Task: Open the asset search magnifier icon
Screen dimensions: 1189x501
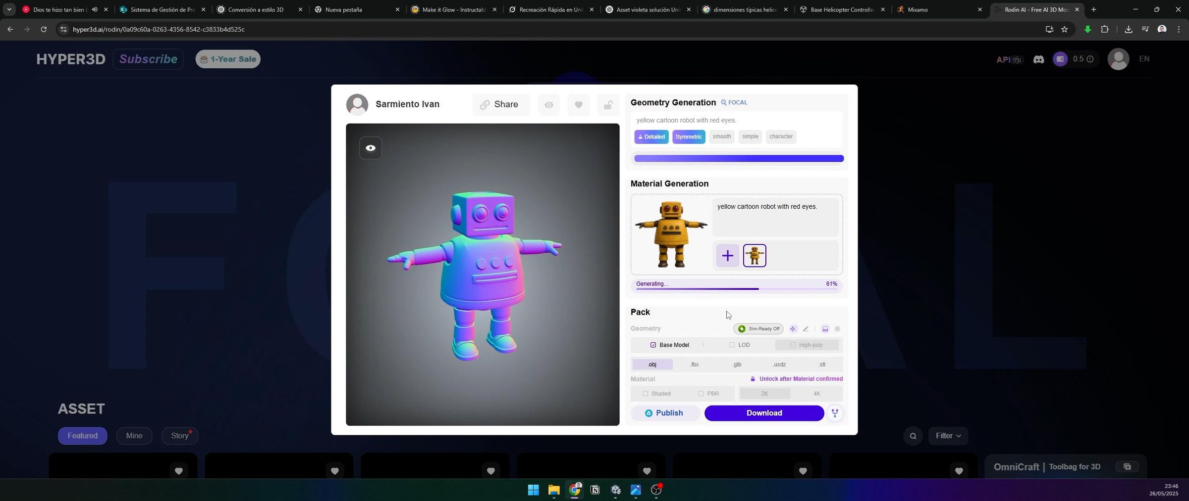Action: [913, 436]
